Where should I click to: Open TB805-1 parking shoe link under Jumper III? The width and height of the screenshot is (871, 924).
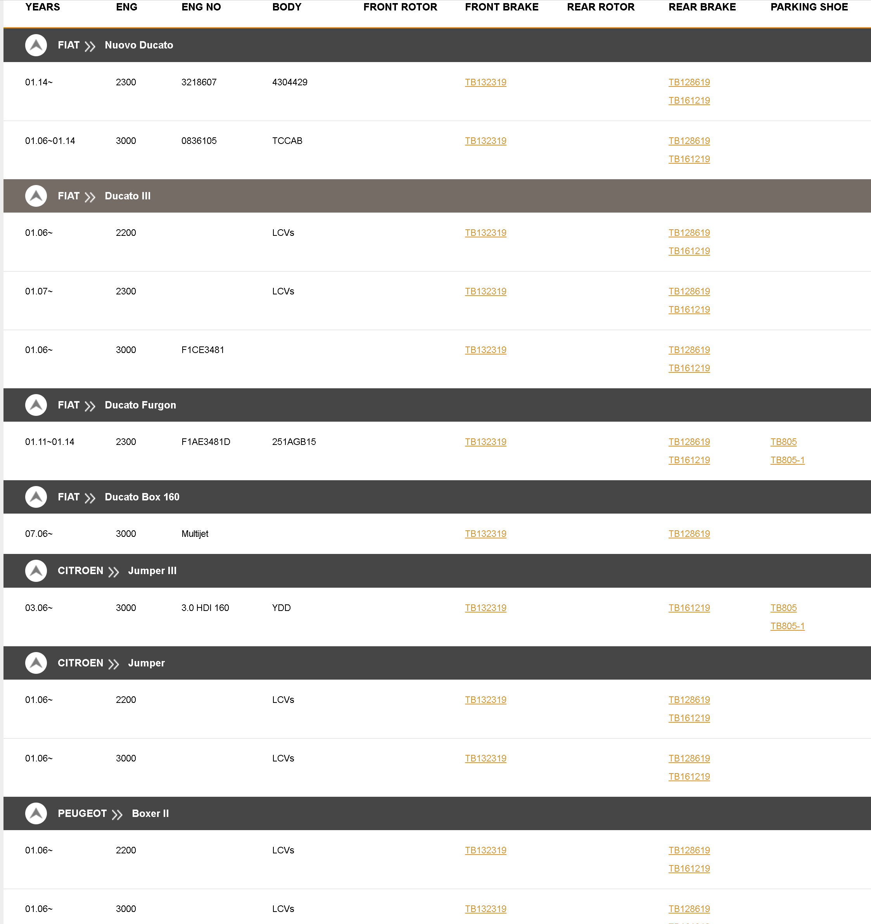(787, 626)
